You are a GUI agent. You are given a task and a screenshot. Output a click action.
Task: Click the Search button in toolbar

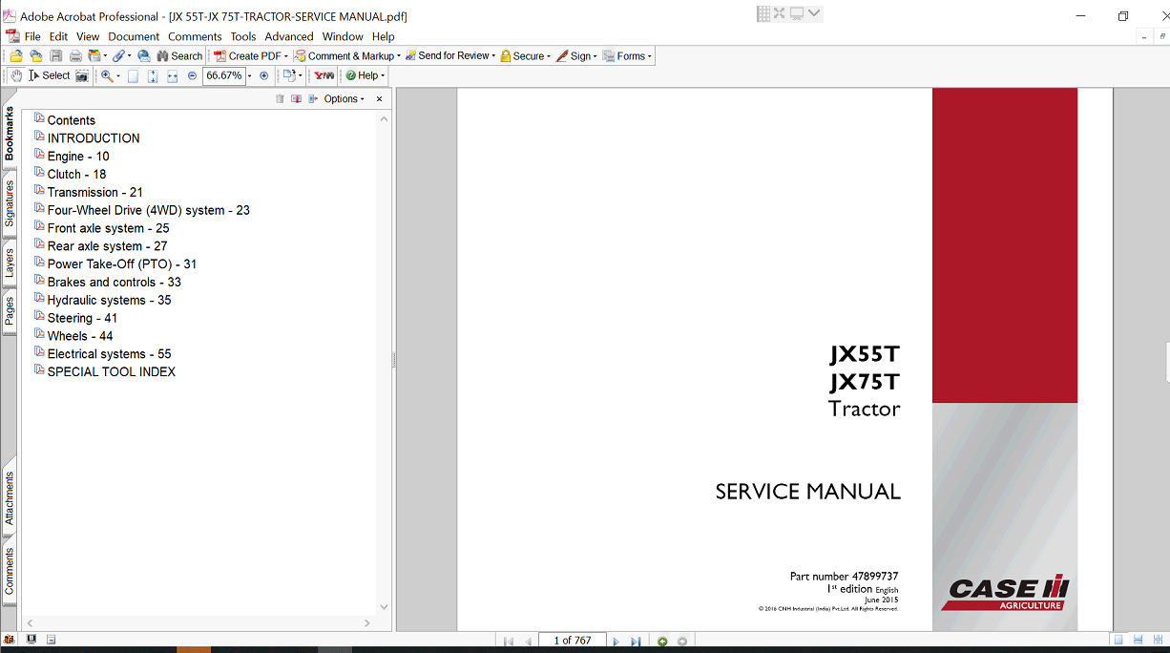coord(179,56)
